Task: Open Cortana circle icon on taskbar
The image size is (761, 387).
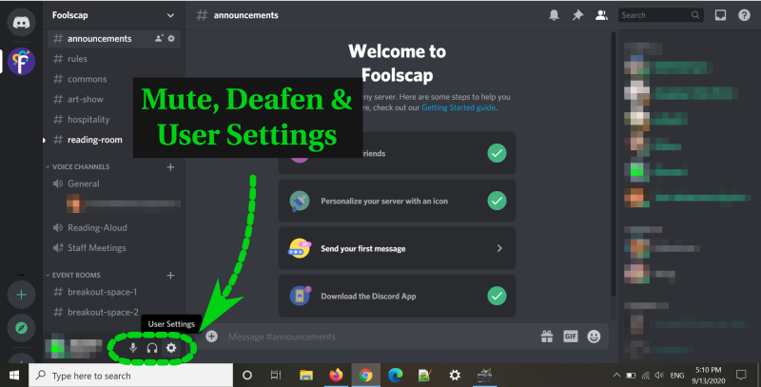Action: coord(247,375)
